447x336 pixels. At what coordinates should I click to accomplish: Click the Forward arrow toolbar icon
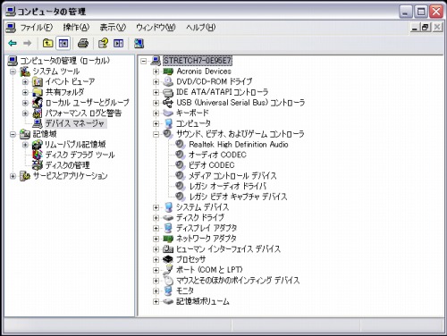click(x=28, y=44)
